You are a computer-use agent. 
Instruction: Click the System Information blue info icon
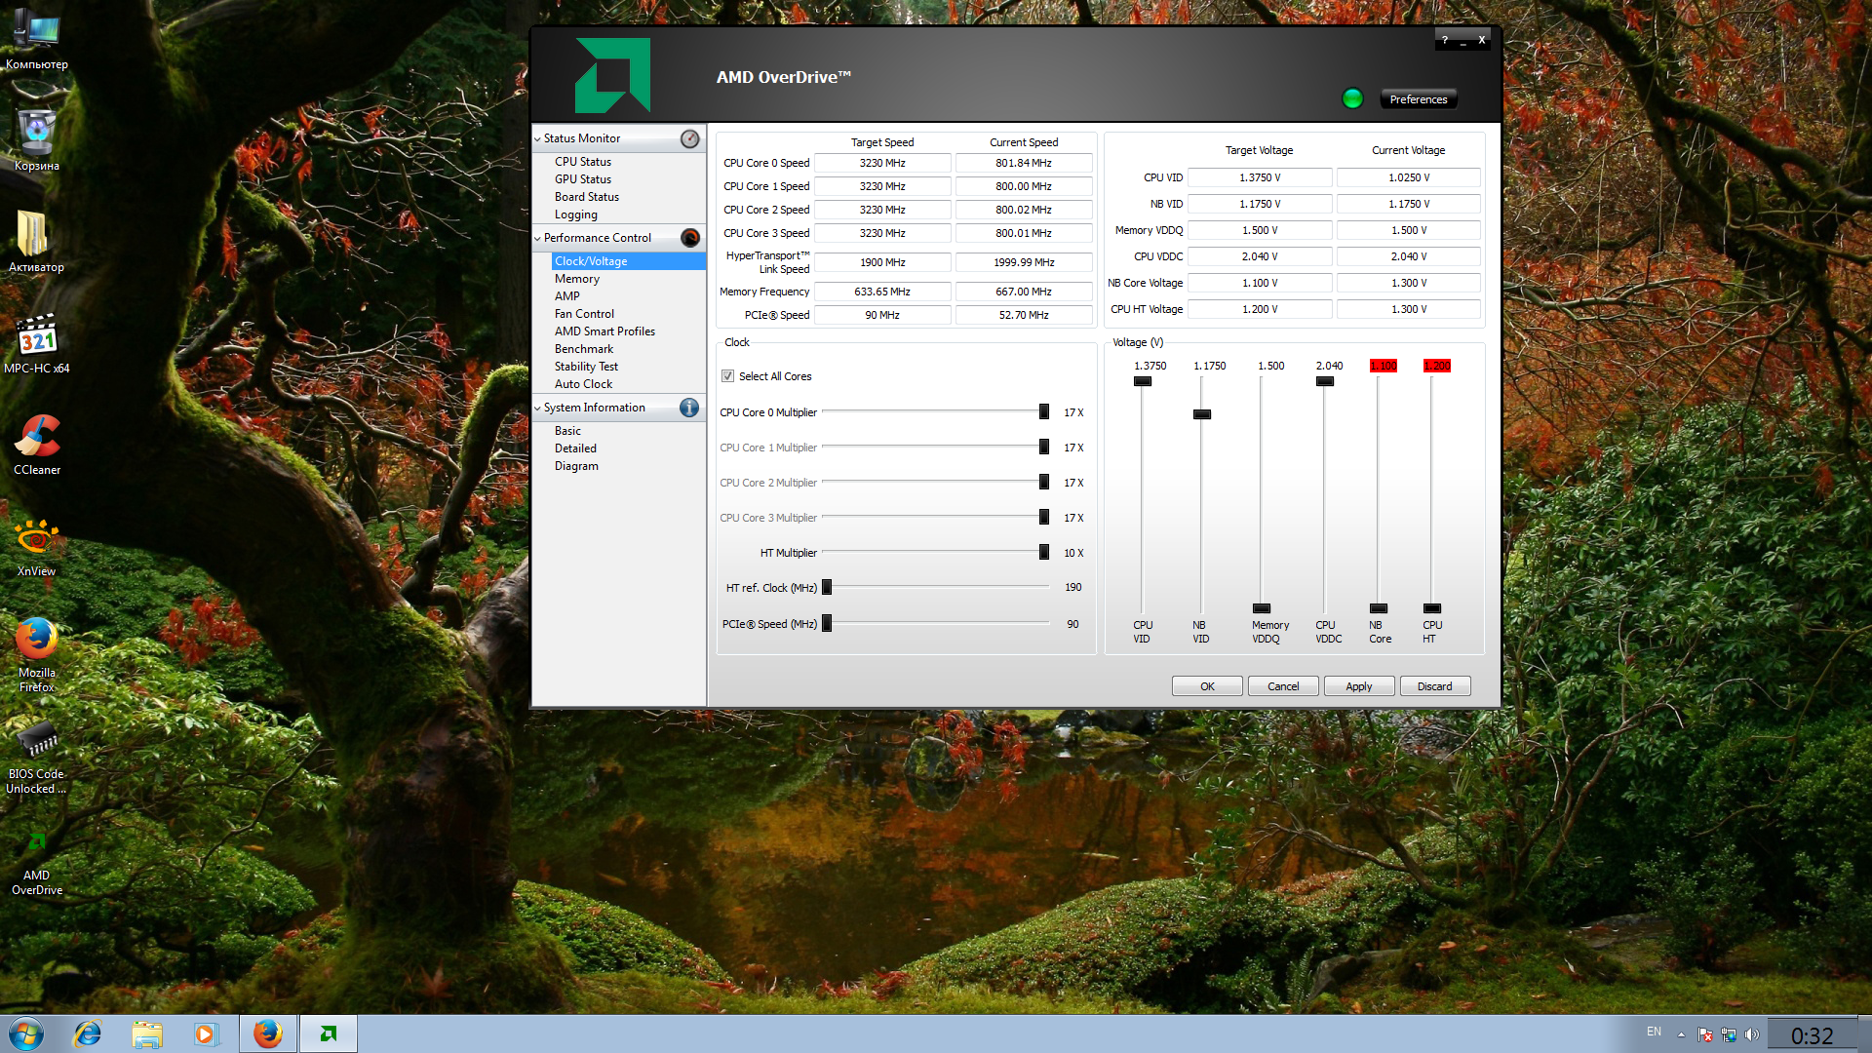pyautogui.click(x=689, y=408)
